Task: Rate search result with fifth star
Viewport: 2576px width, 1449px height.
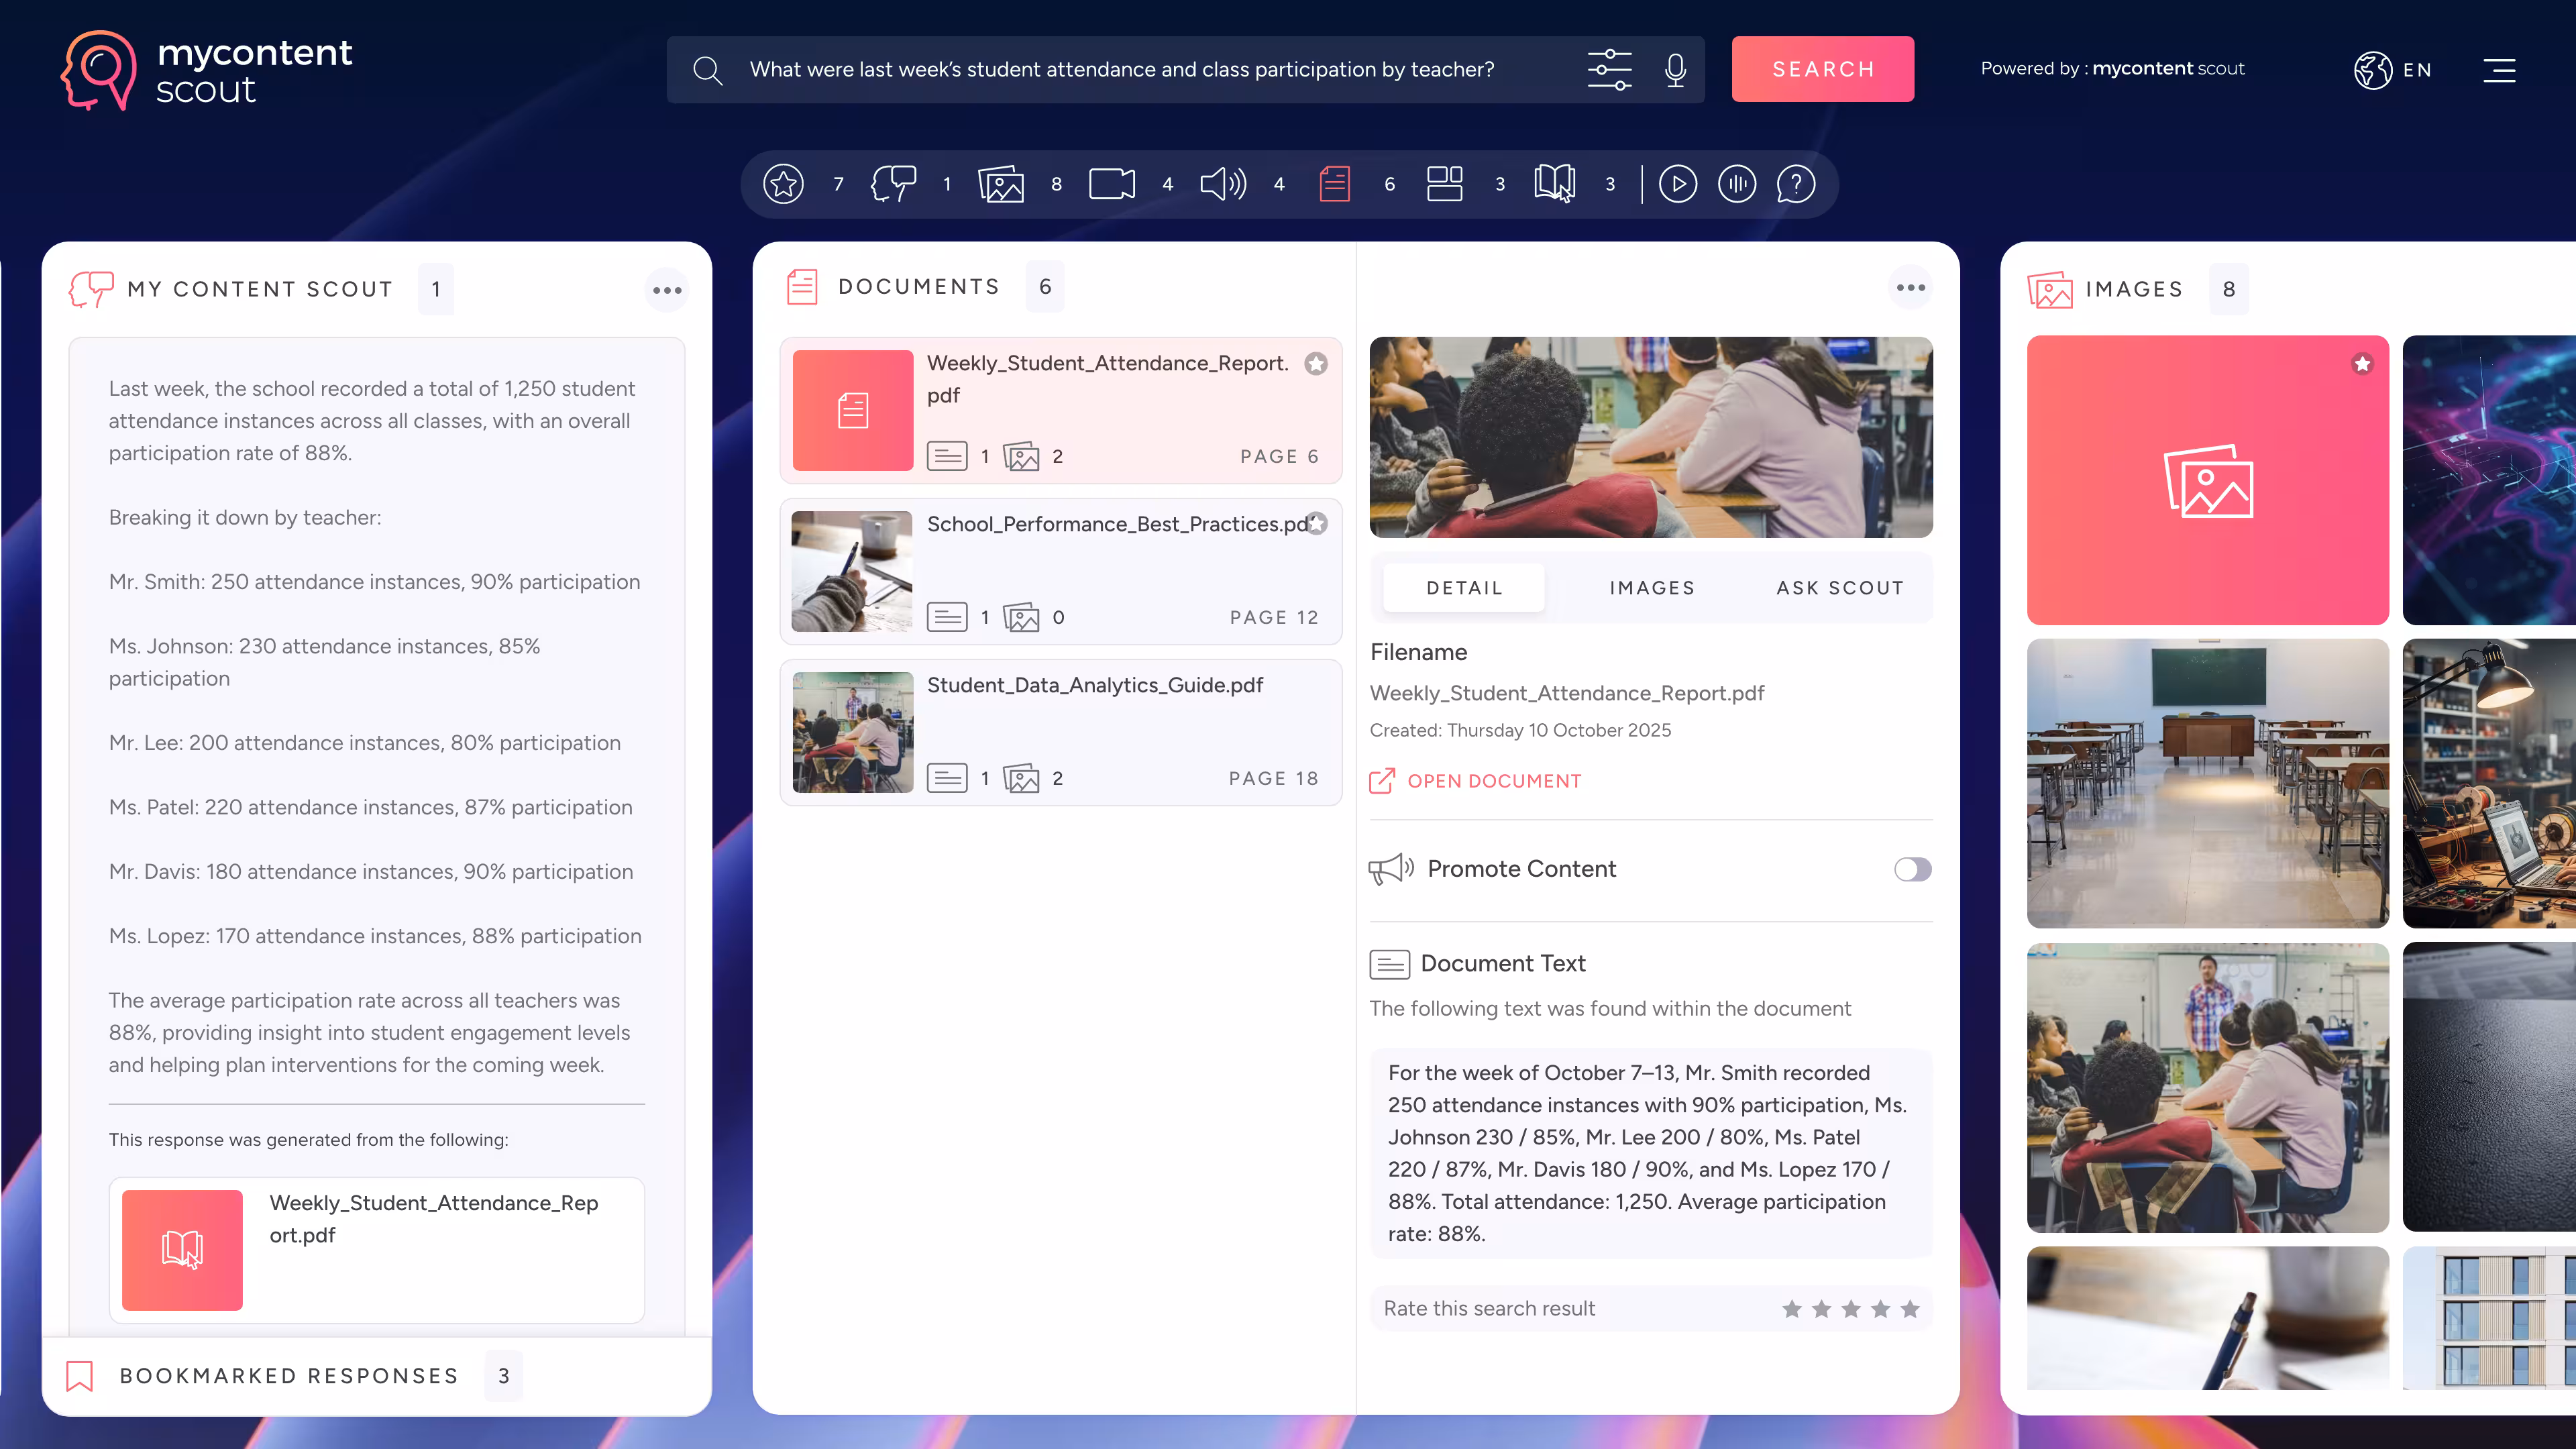Action: point(1909,1309)
